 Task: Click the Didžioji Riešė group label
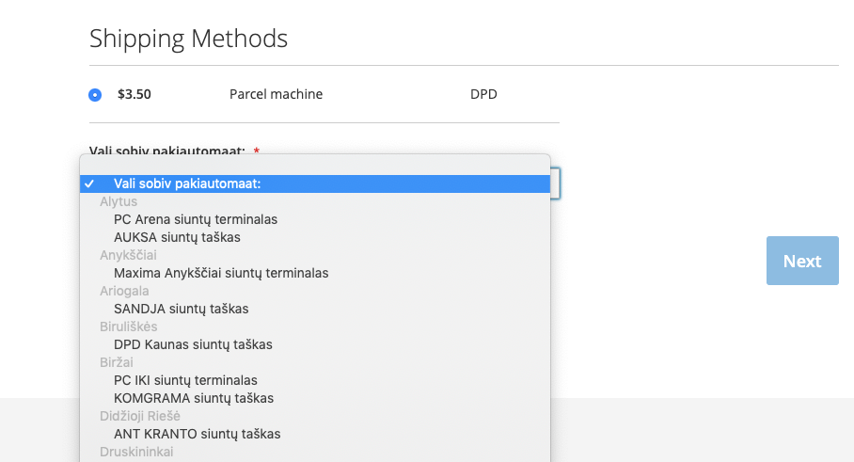(140, 416)
